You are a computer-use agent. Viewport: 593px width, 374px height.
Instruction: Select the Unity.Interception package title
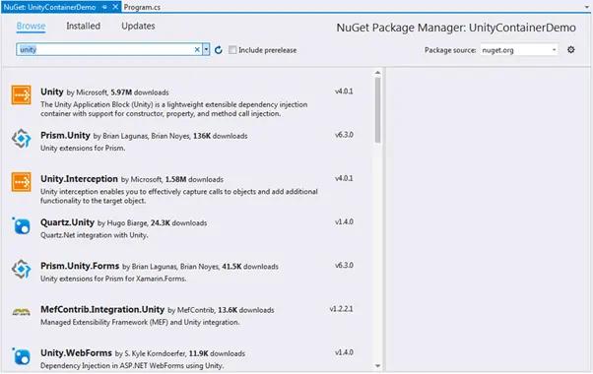coord(79,179)
